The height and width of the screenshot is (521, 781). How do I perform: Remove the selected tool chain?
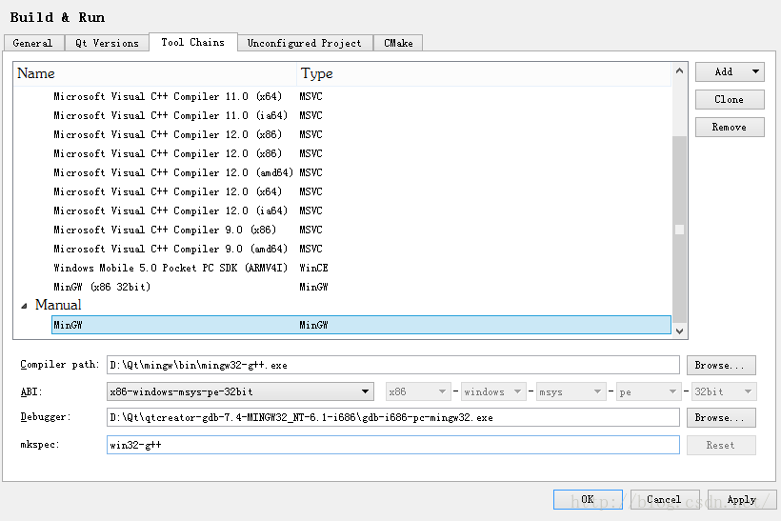tap(730, 127)
